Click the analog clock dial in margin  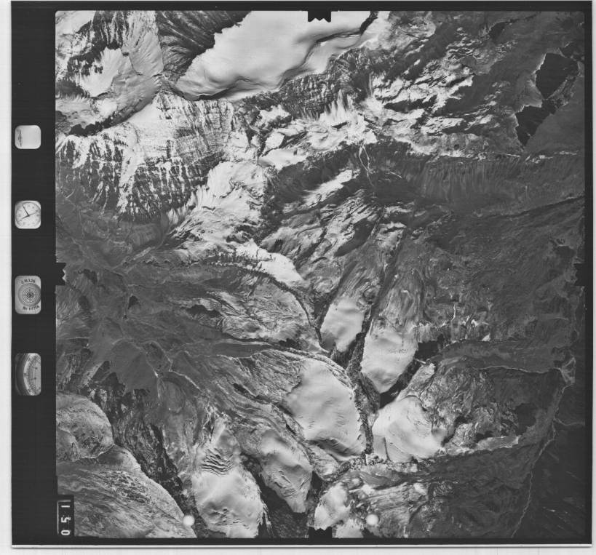tap(28, 215)
